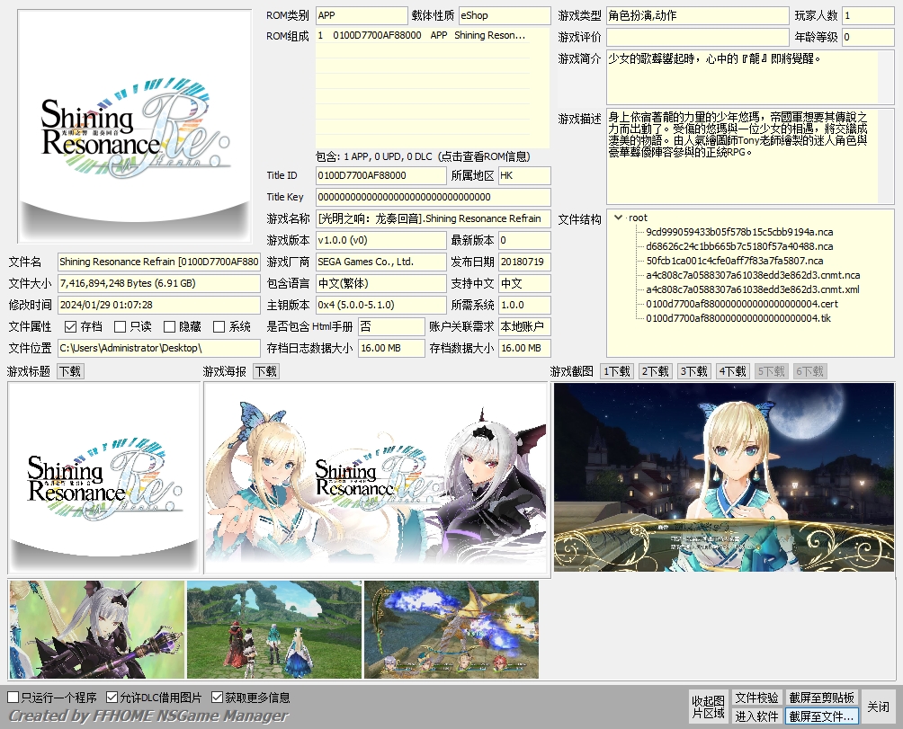Click the Title ID input field

pyautogui.click(x=380, y=175)
